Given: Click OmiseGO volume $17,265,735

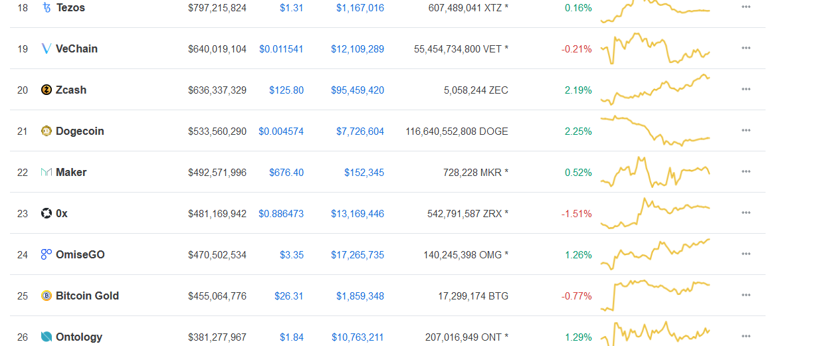Looking at the screenshot, I should (358, 255).
